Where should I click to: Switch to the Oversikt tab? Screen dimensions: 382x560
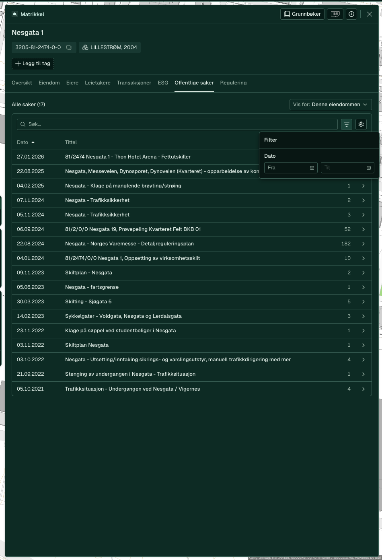[22, 83]
